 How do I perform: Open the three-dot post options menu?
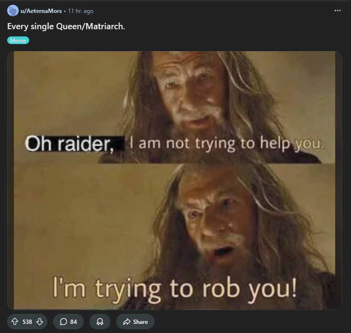337,11
